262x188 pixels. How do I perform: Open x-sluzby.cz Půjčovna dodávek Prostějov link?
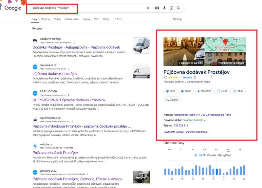click(x=55, y=153)
